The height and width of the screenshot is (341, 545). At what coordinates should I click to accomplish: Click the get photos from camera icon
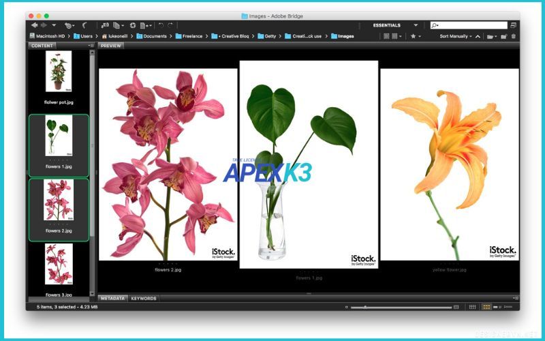pos(105,25)
